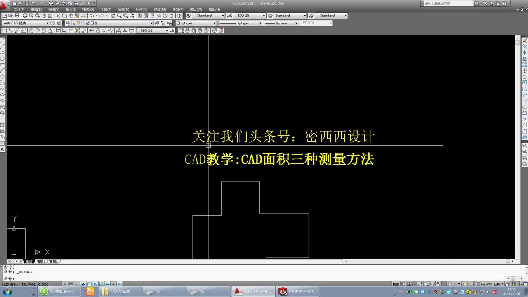Click the Windows Start button
Viewport: 528px width, 297px height.
[7, 292]
